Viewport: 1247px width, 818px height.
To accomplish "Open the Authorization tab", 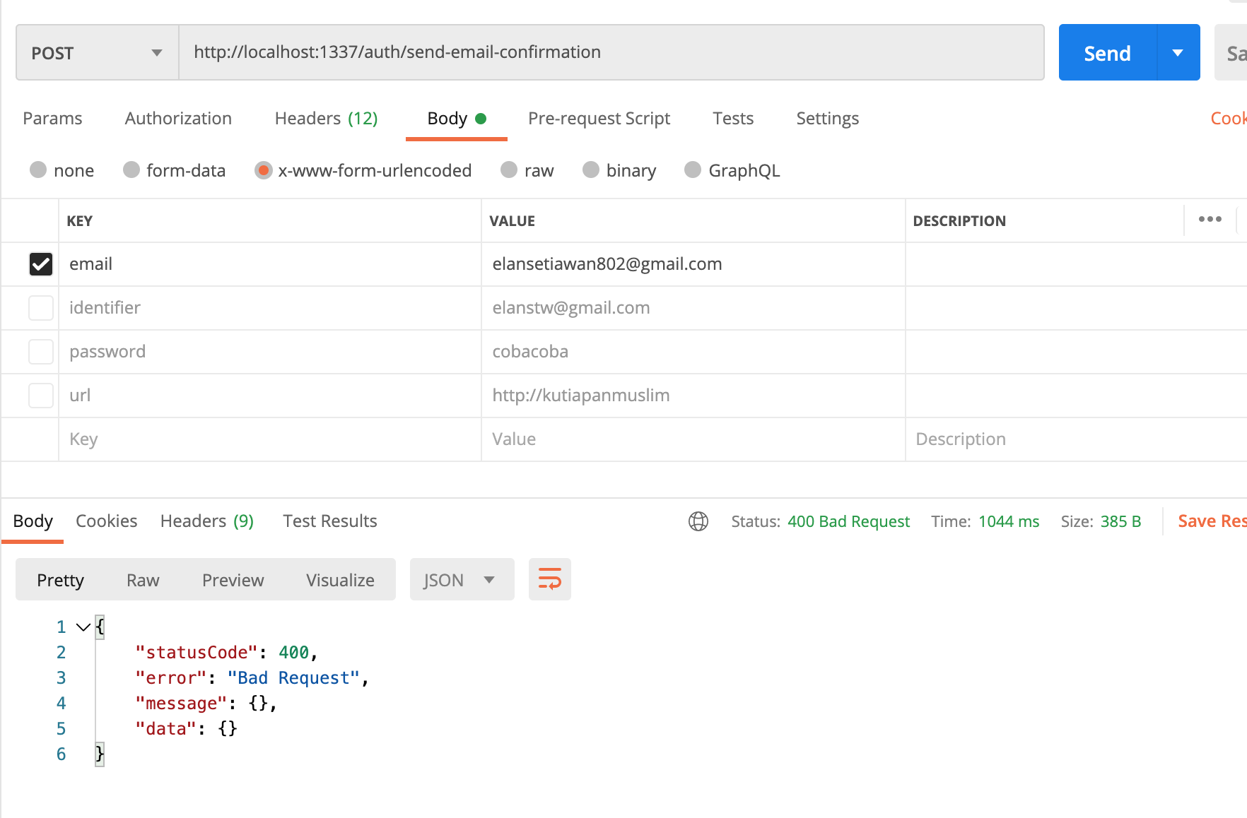I will click(x=178, y=119).
